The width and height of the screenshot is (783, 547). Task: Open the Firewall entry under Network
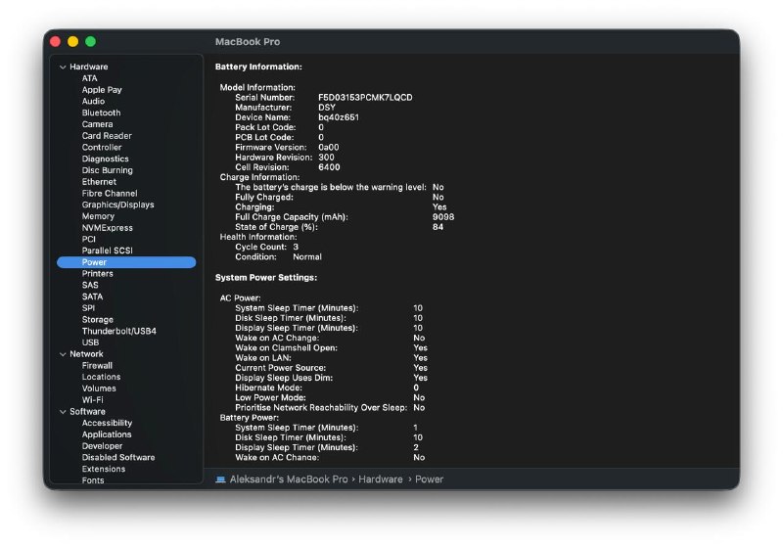(x=97, y=365)
